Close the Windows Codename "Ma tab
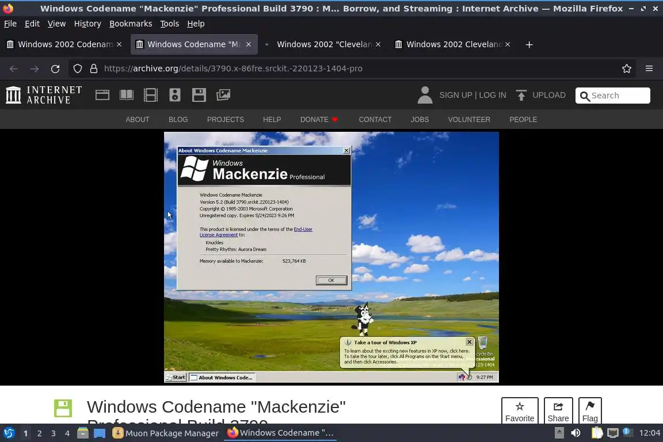The image size is (663, 442). (x=249, y=44)
